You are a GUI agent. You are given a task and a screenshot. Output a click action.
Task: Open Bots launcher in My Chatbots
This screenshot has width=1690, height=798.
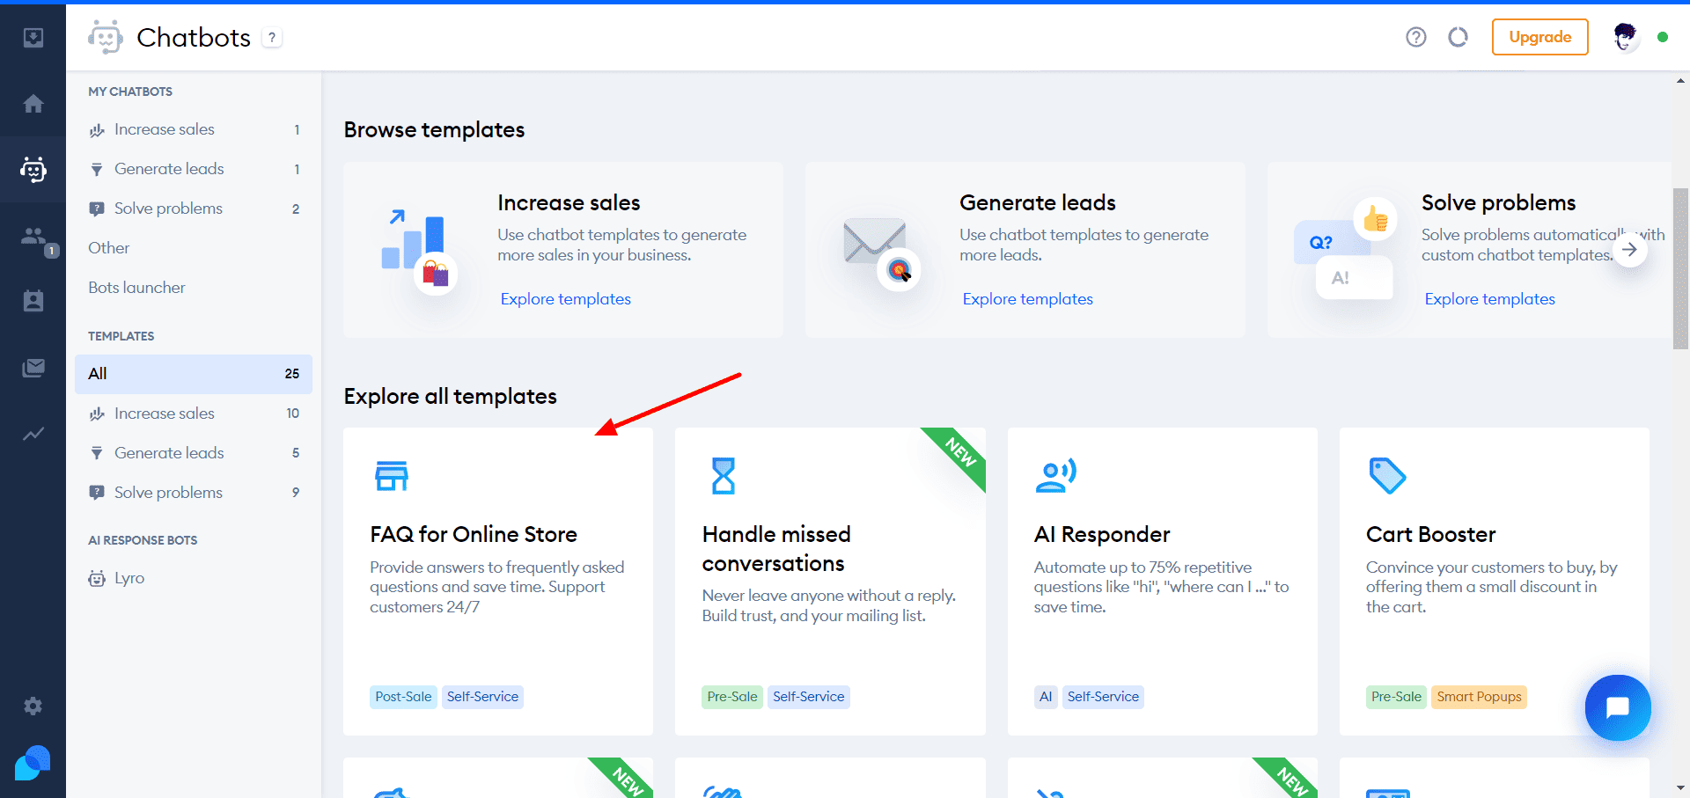pyautogui.click(x=136, y=288)
